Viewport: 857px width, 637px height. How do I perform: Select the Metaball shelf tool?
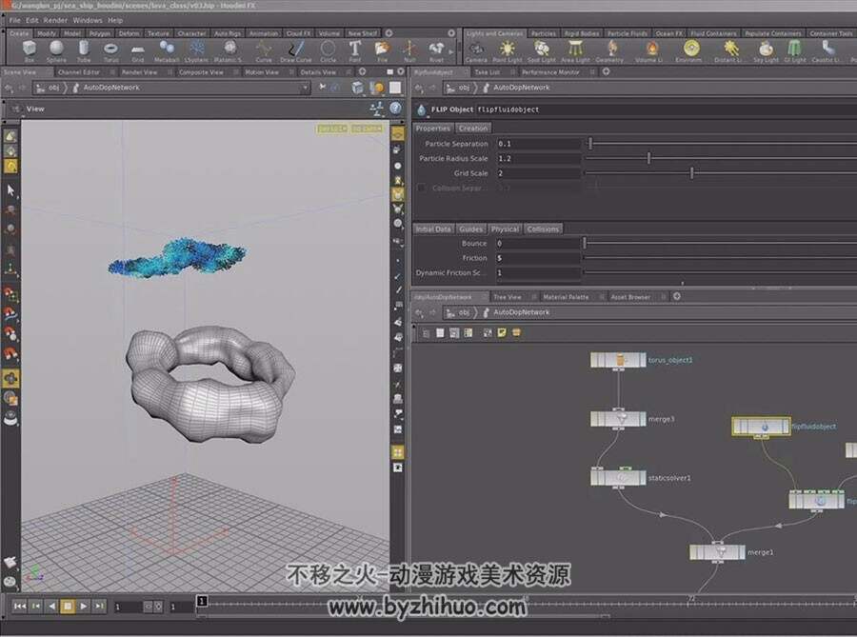(167, 51)
